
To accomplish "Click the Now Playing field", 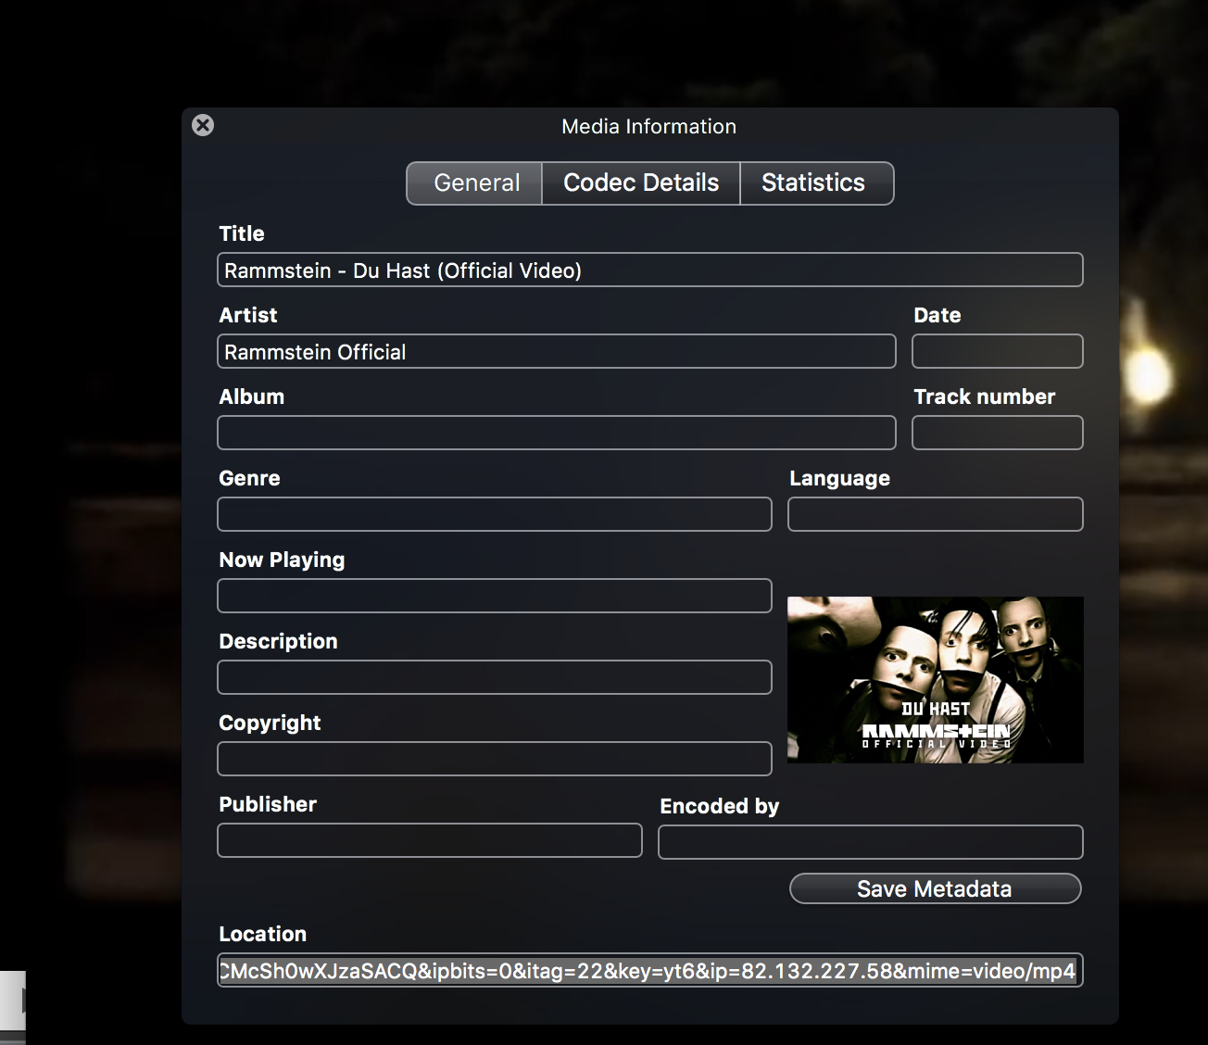I will tap(494, 597).
